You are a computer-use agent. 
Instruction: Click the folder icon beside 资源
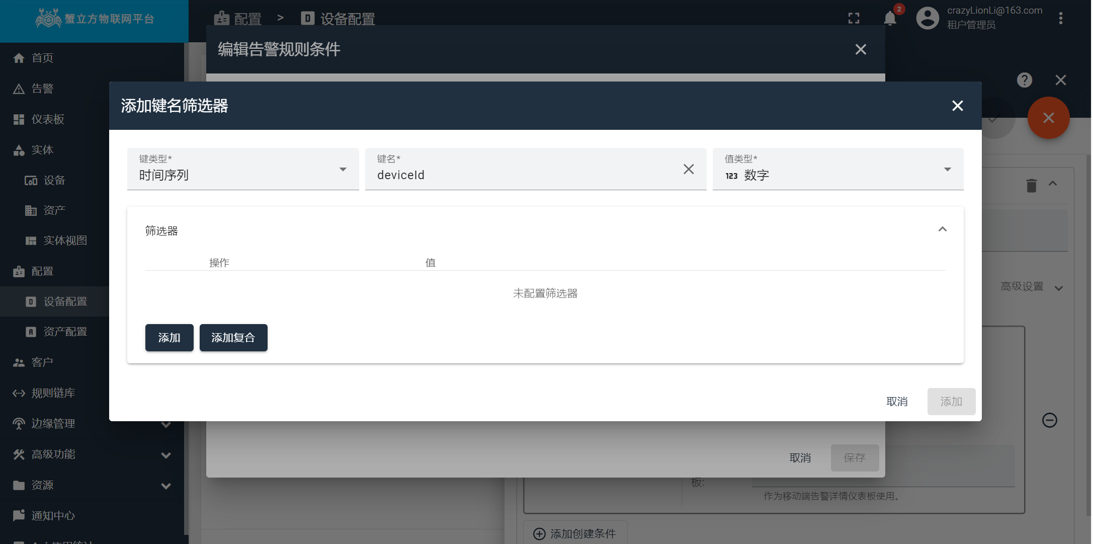(x=19, y=485)
